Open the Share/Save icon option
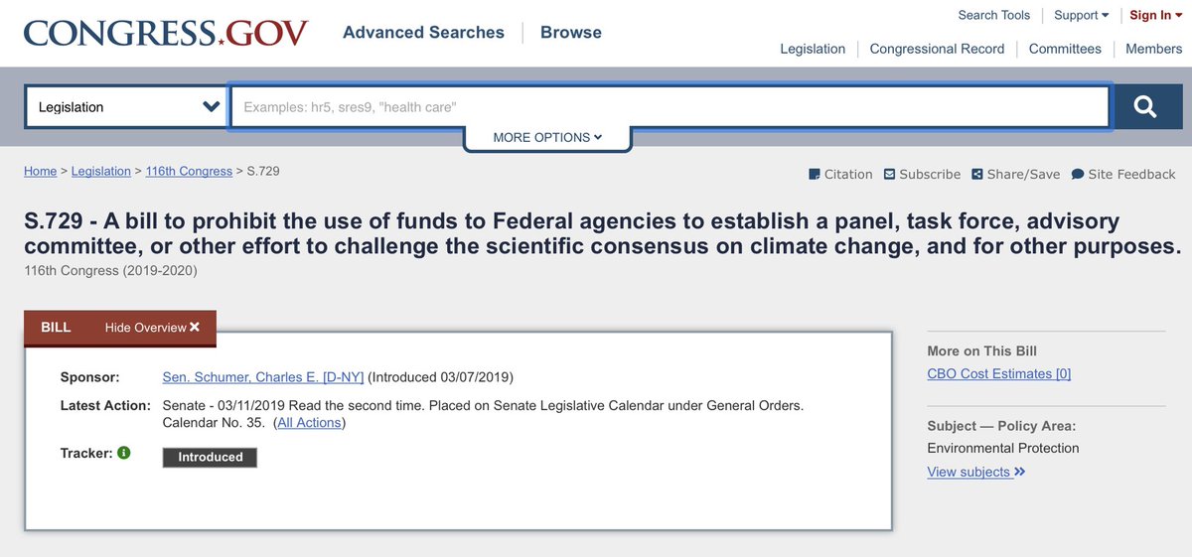The image size is (1192, 557). (976, 174)
